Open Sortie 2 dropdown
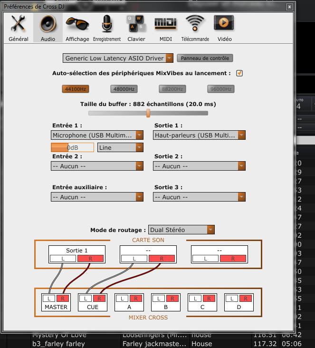 (199, 166)
